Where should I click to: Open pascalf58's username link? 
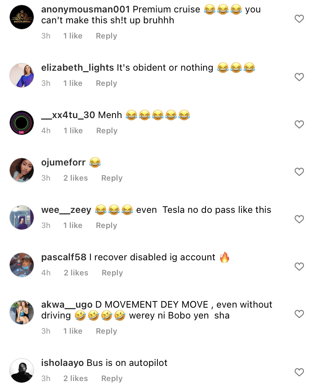click(x=64, y=257)
